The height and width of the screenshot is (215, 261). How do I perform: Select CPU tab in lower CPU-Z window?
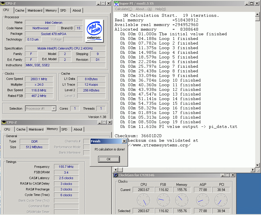point(7,129)
